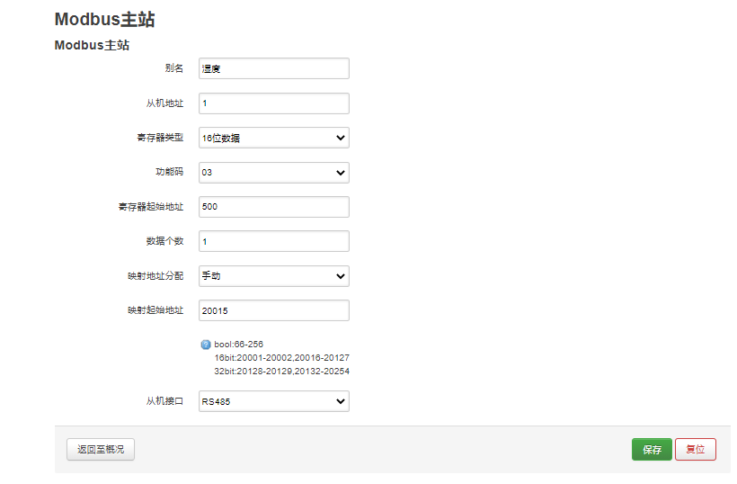This screenshot has width=737, height=484.
Task: Click the 数据个数 label
Action: (x=164, y=241)
